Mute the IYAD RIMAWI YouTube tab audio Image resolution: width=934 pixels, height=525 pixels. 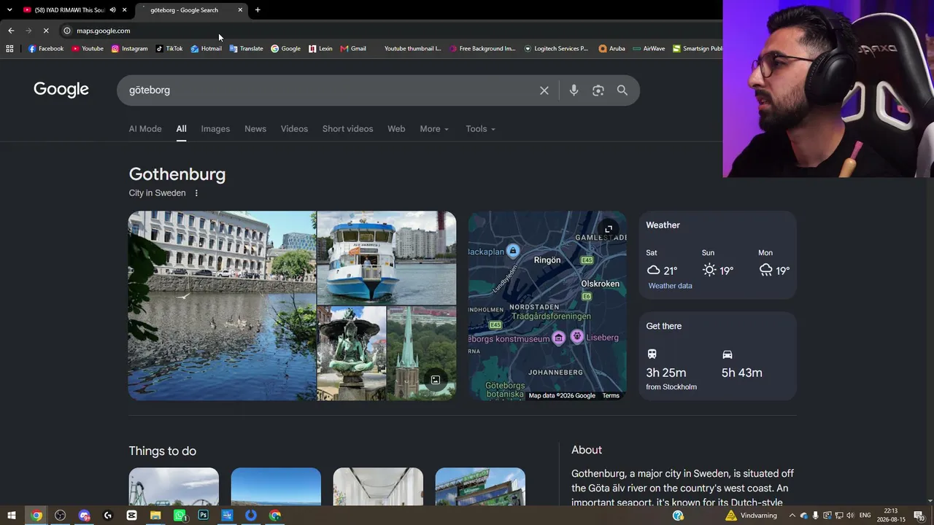click(112, 10)
